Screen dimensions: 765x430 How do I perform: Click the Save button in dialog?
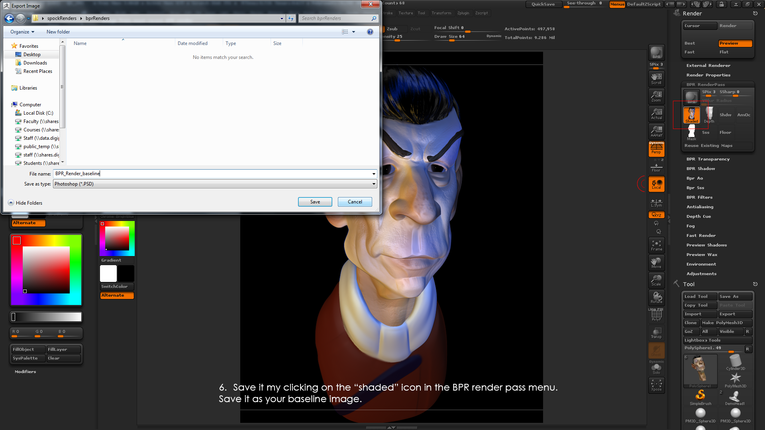coord(315,202)
